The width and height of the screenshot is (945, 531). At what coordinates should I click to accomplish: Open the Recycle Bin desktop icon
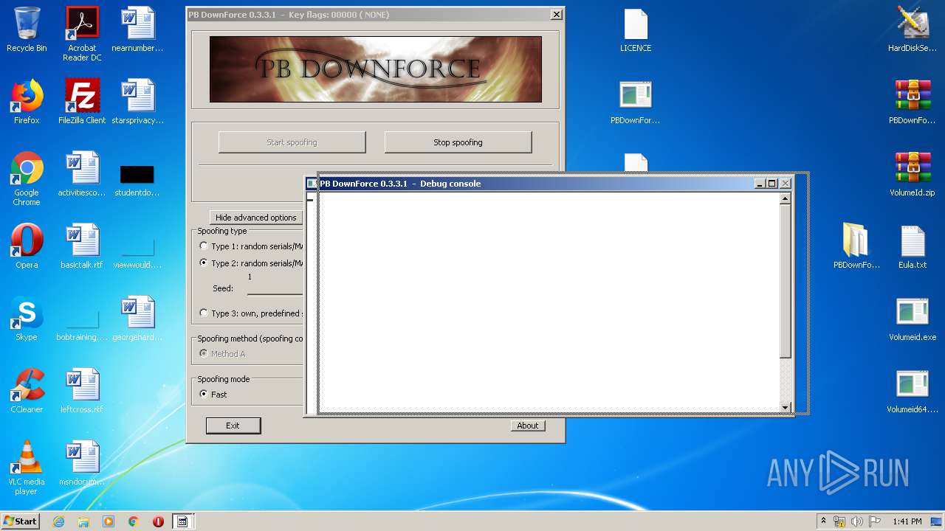(x=27, y=29)
